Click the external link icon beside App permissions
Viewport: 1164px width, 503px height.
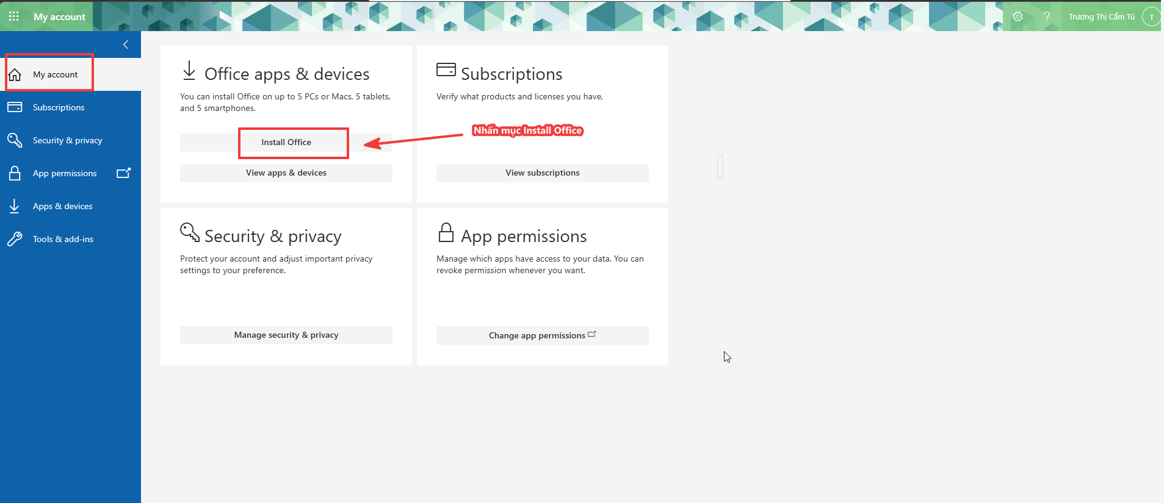tap(124, 173)
